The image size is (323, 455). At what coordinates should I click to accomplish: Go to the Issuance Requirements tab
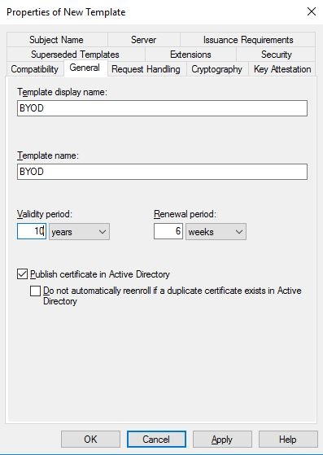click(248, 40)
